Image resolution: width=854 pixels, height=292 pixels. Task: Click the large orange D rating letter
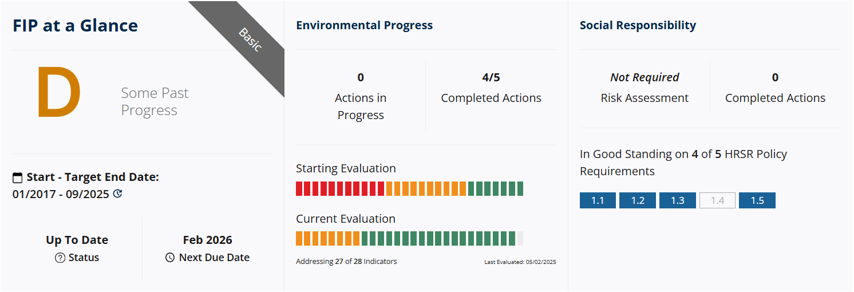pyautogui.click(x=59, y=93)
